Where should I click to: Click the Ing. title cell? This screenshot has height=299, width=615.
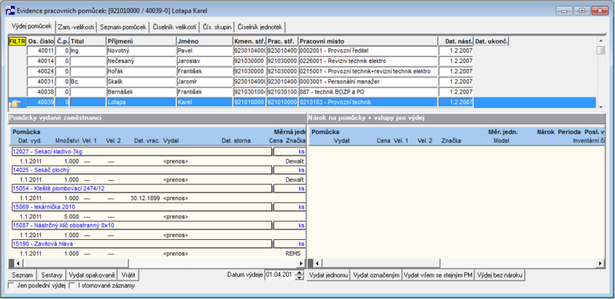pos(88,51)
